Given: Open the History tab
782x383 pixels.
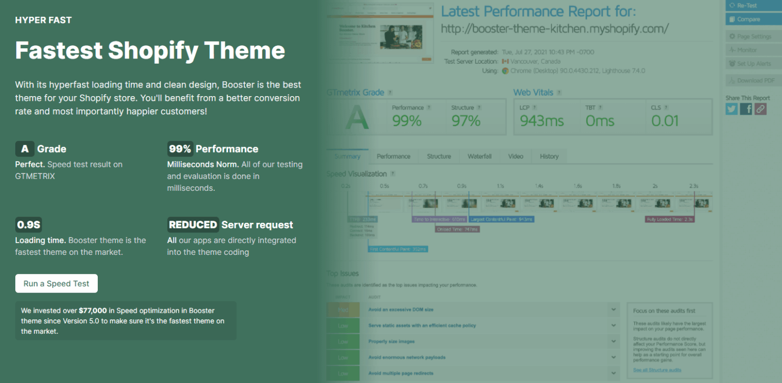Looking at the screenshot, I should click(x=549, y=156).
